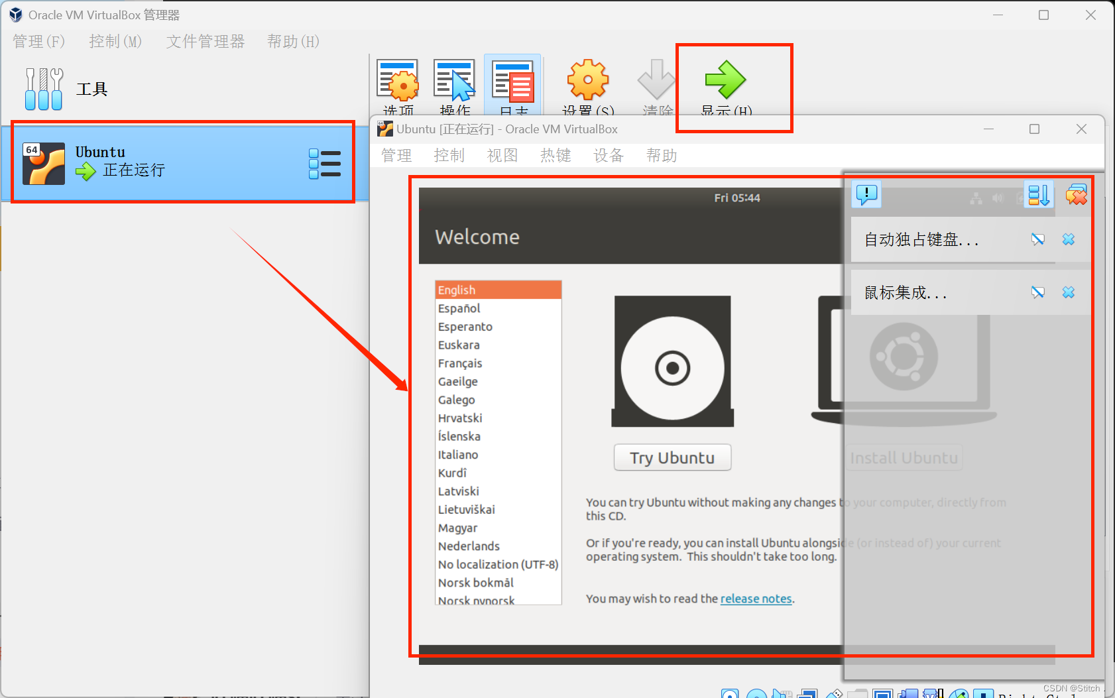Select Français in the language list
Screen dimensions: 1115x698
tap(499, 363)
